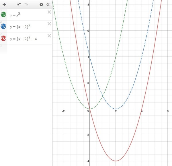The height and width of the screenshot is (166, 172).
Task: Click the Redo arrow
Action: [26, 5]
